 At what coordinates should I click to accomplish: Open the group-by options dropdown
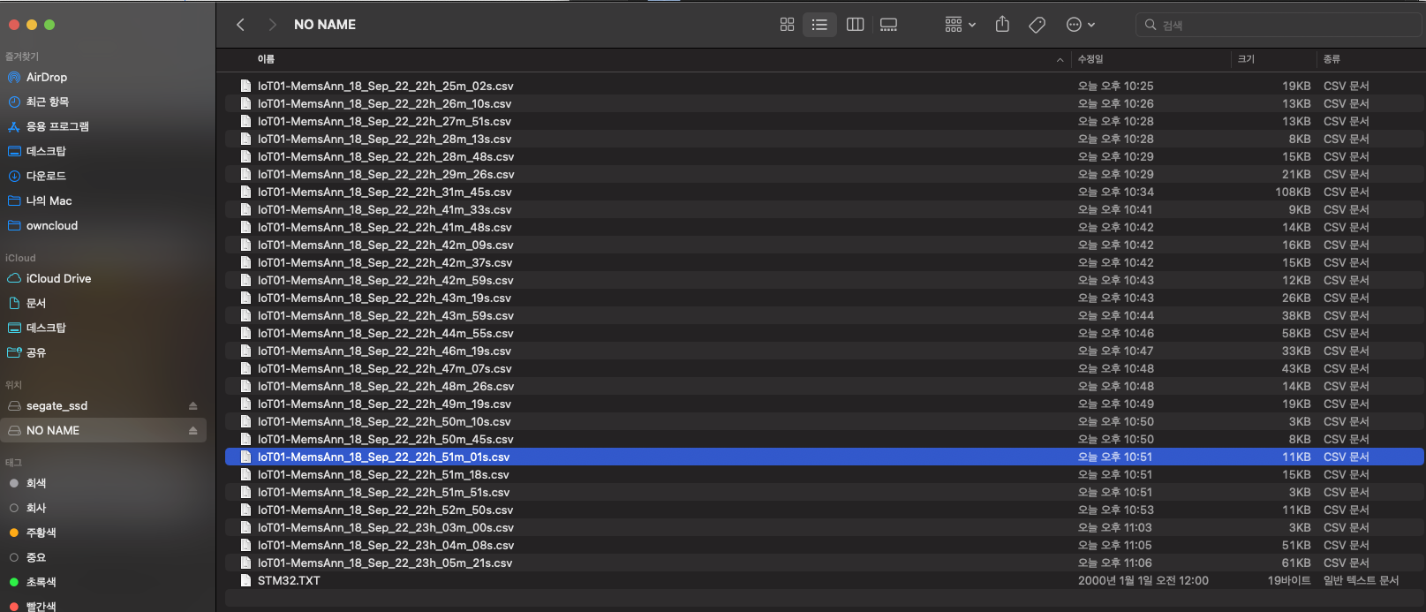click(960, 25)
